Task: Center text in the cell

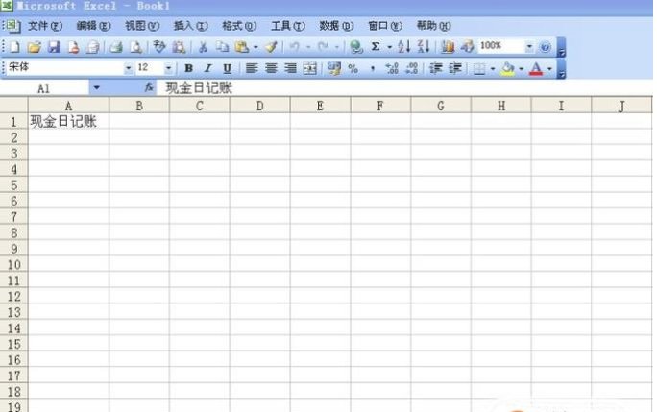Action: click(x=271, y=68)
